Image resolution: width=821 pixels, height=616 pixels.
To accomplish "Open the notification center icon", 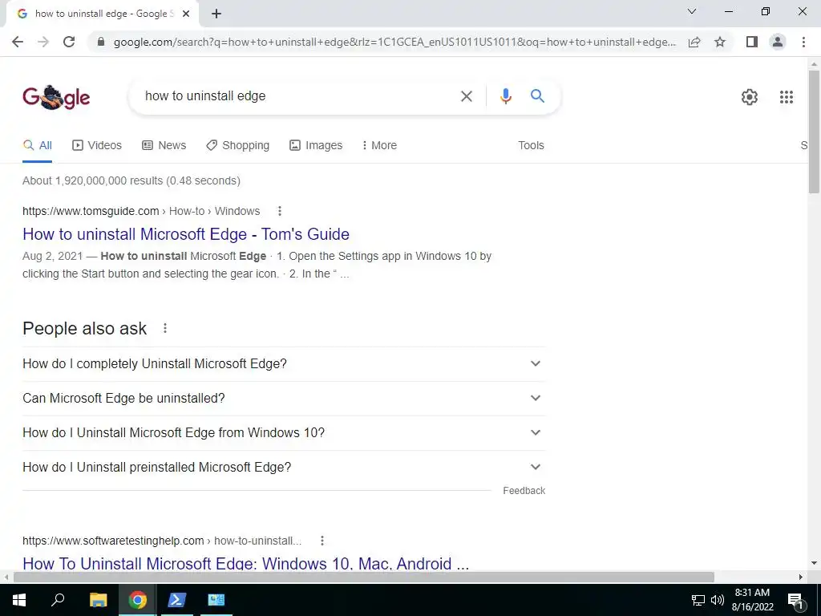I will (795, 601).
